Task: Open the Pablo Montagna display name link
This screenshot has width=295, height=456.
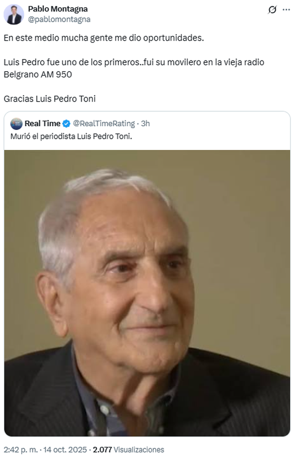Action: [58, 9]
